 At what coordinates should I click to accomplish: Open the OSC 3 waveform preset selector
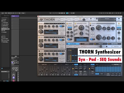coord(51,58)
